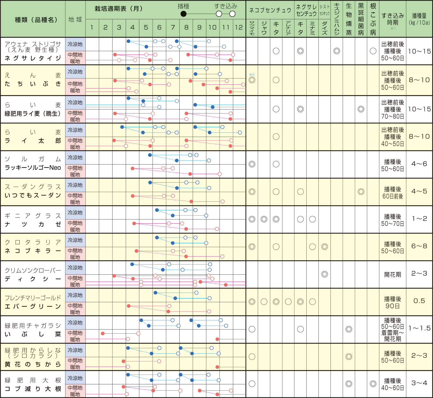Click the ※1 marker under すき込み時期 header

tap(393, 29)
